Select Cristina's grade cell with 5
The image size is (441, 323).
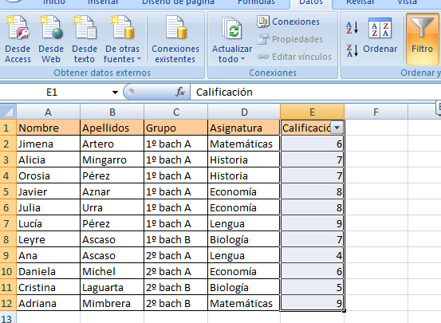(312, 288)
